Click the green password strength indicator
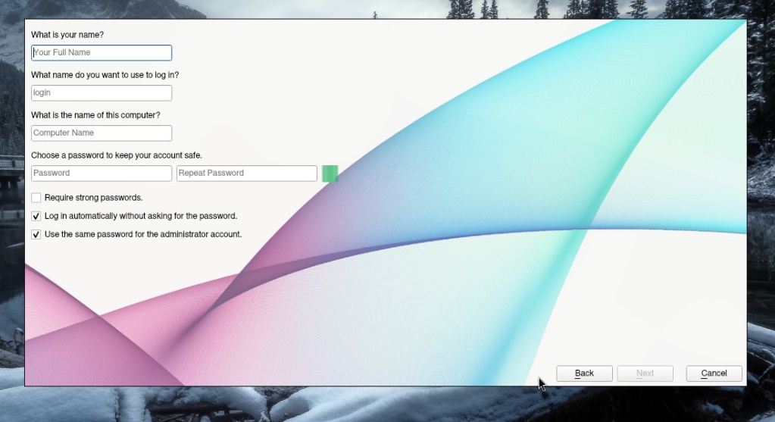 [x=330, y=173]
